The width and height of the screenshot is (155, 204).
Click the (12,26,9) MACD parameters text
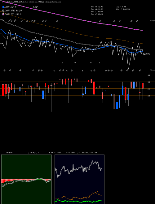pos(33,153)
